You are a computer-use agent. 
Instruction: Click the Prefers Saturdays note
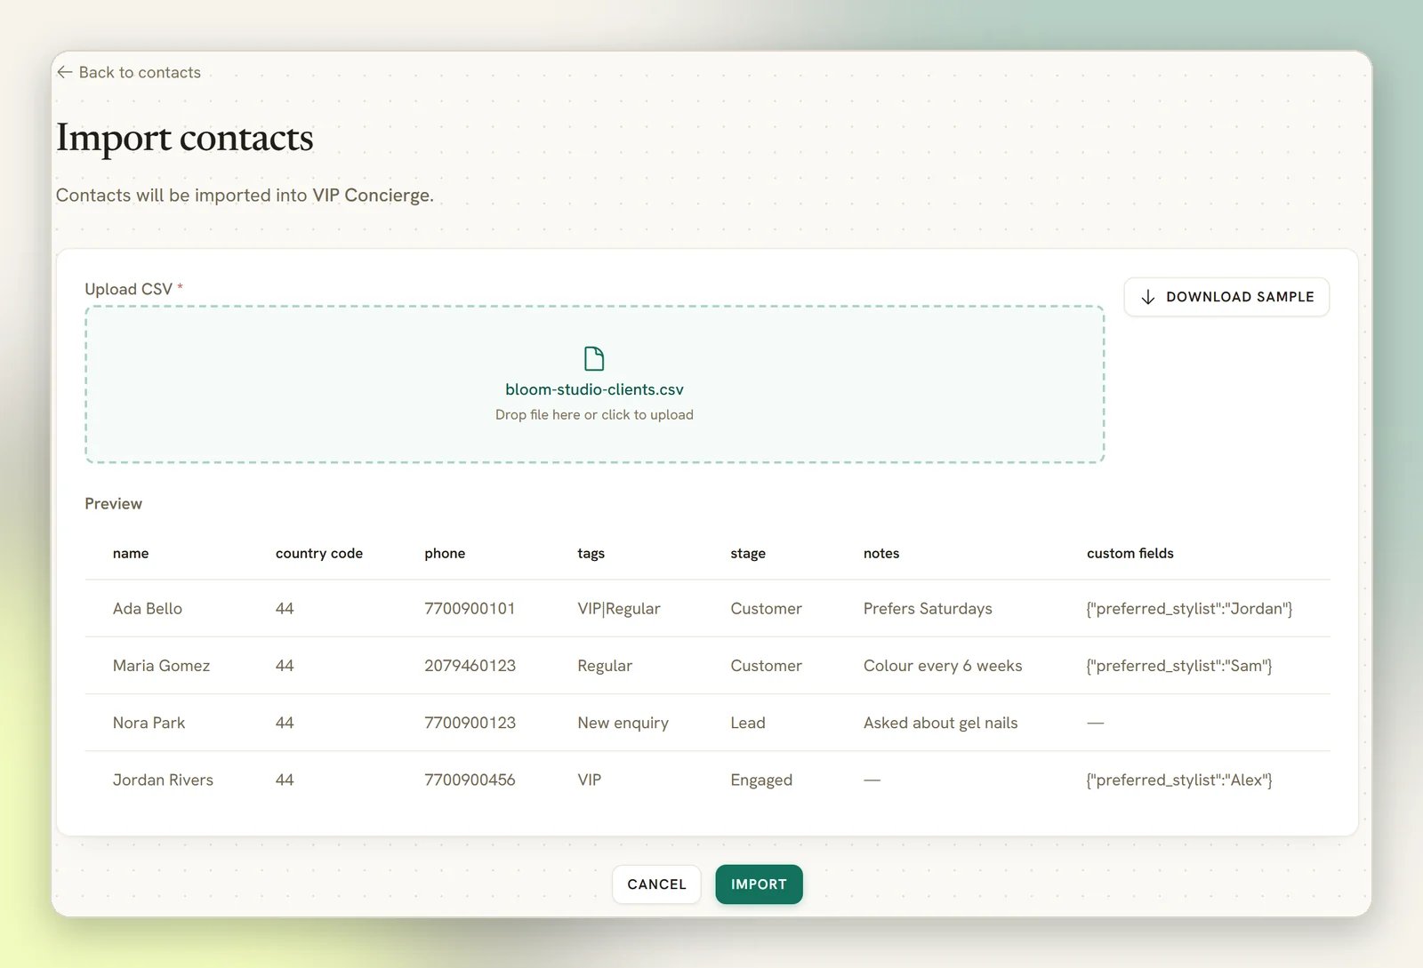tap(928, 609)
